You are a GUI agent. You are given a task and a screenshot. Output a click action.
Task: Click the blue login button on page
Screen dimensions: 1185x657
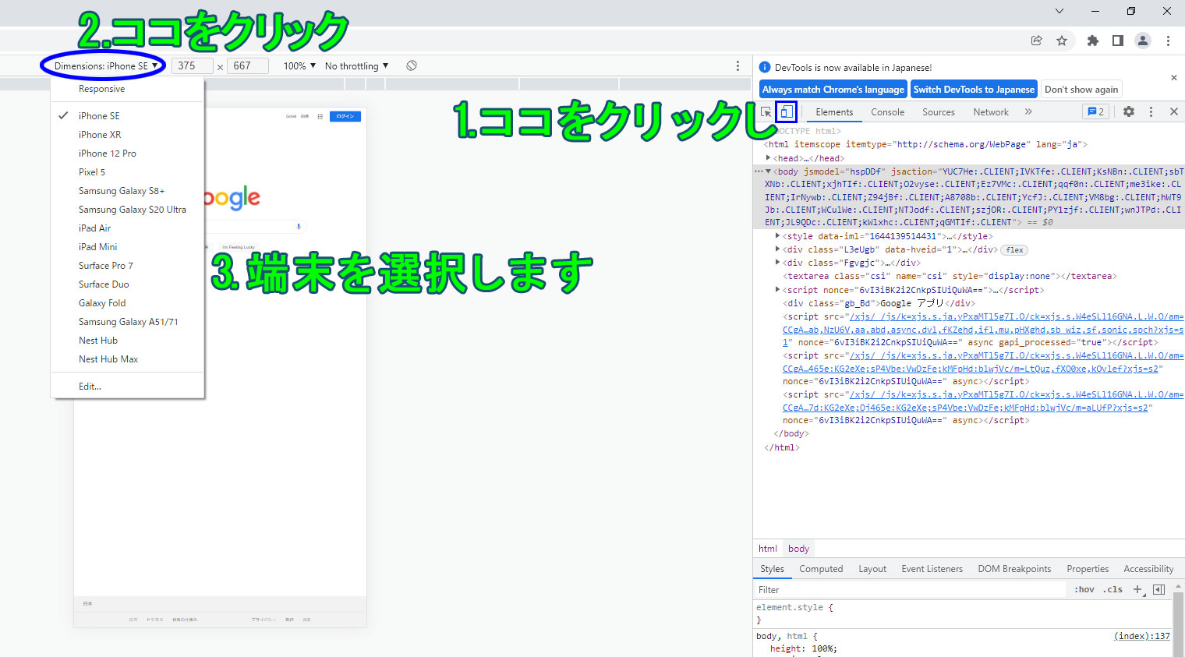(345, 116)
